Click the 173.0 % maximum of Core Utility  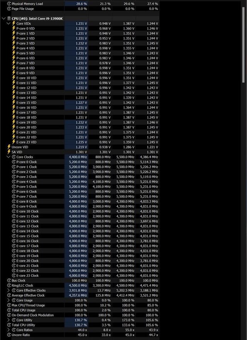(128, 320)
